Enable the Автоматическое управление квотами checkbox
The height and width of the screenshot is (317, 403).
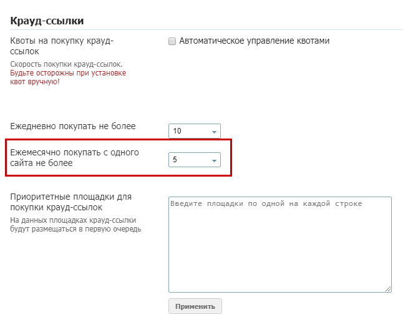point(172,41)
